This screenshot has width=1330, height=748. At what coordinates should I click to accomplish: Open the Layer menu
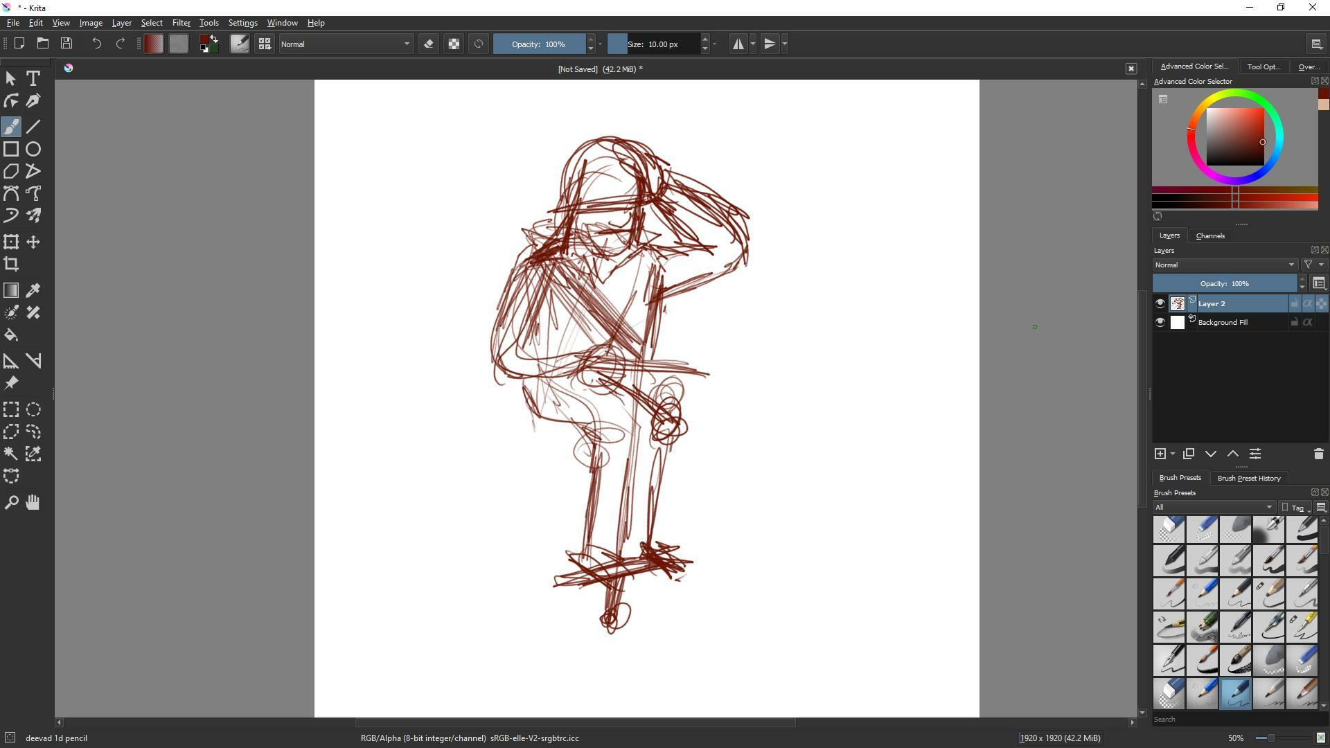121,23
